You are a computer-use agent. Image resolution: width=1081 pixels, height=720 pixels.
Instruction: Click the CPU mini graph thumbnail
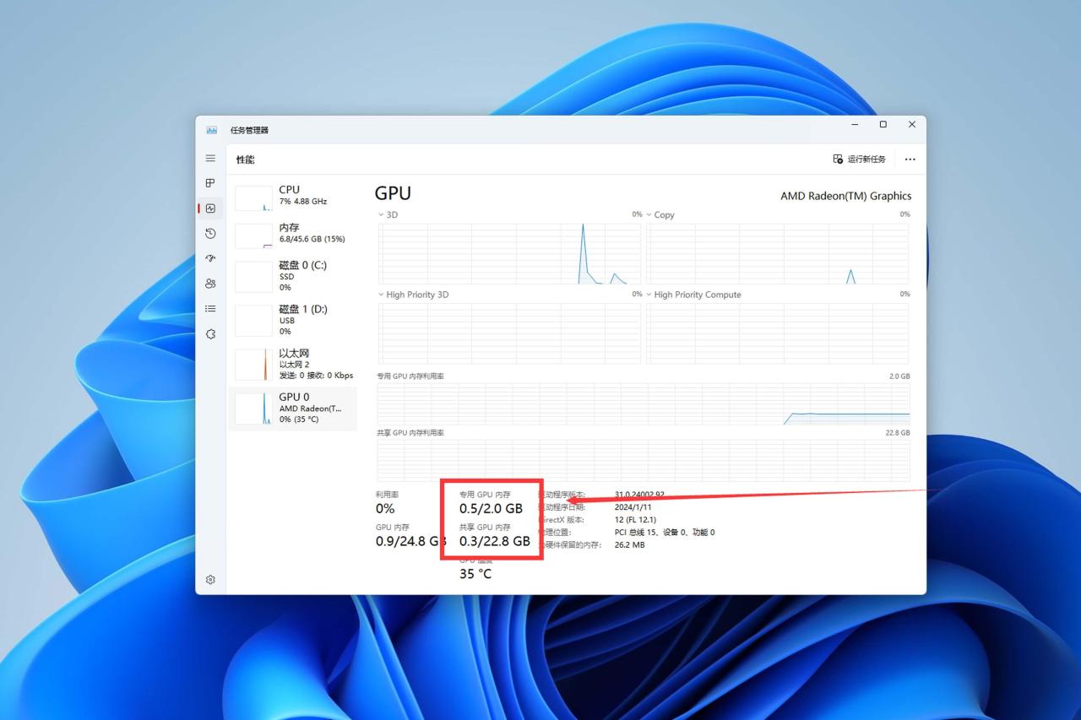click(x=253, y=198)
